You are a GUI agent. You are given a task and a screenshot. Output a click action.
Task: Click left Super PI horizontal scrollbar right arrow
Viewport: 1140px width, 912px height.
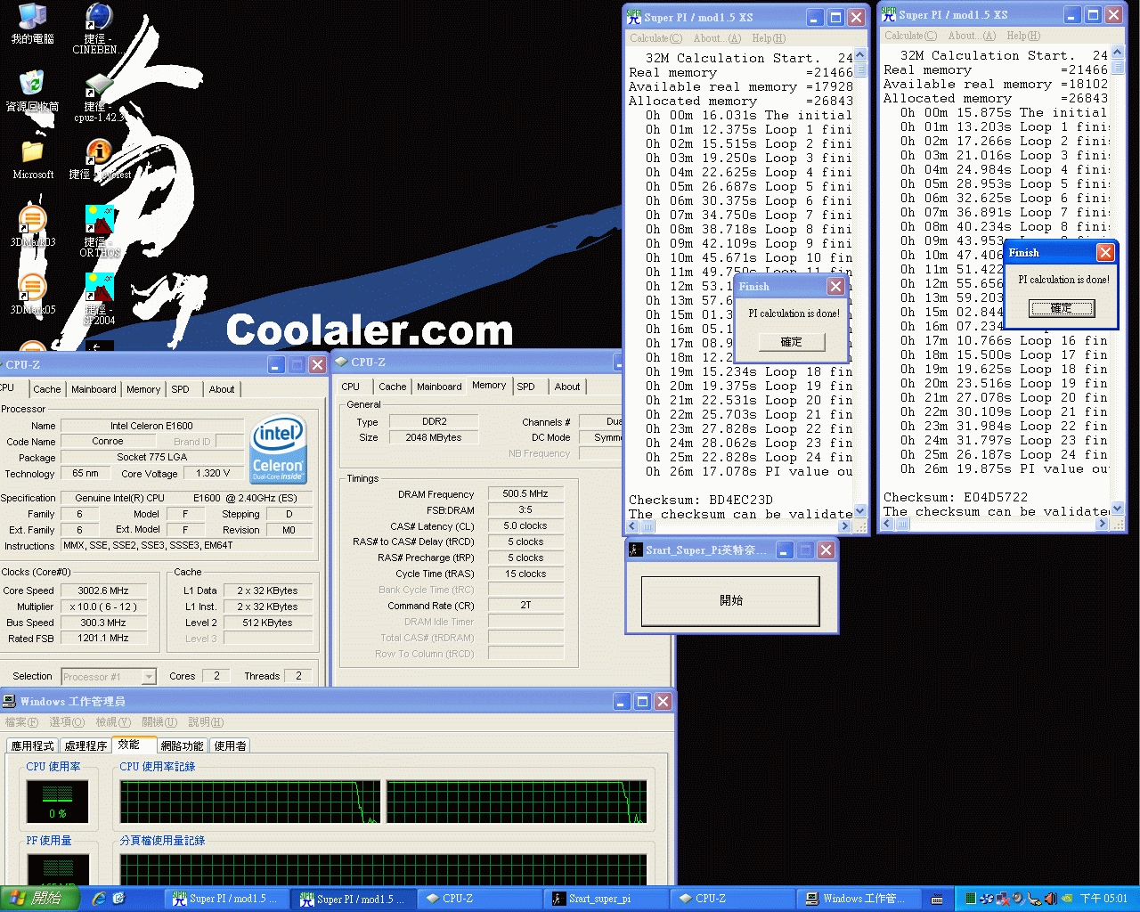point(845,526)
